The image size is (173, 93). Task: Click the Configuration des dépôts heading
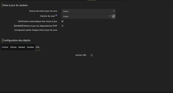coord(17,40)
